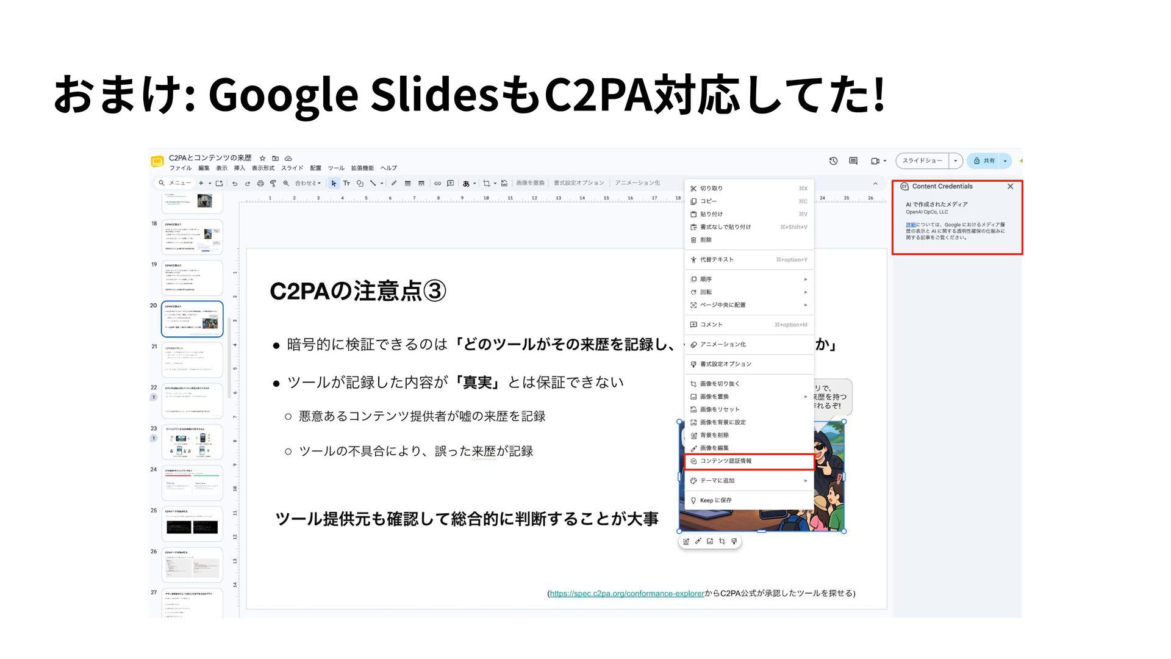Click the video call camera icon

pyautogui.click(x=875, y=161)
